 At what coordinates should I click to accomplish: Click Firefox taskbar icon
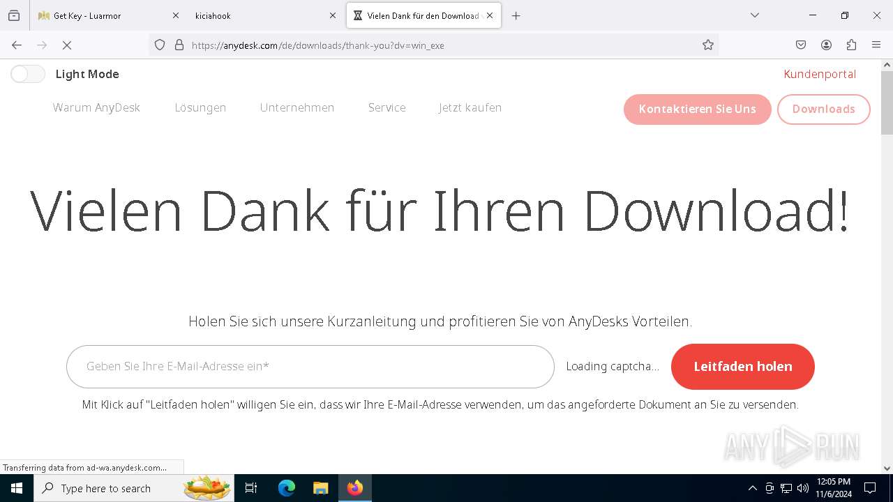point(355,488)
